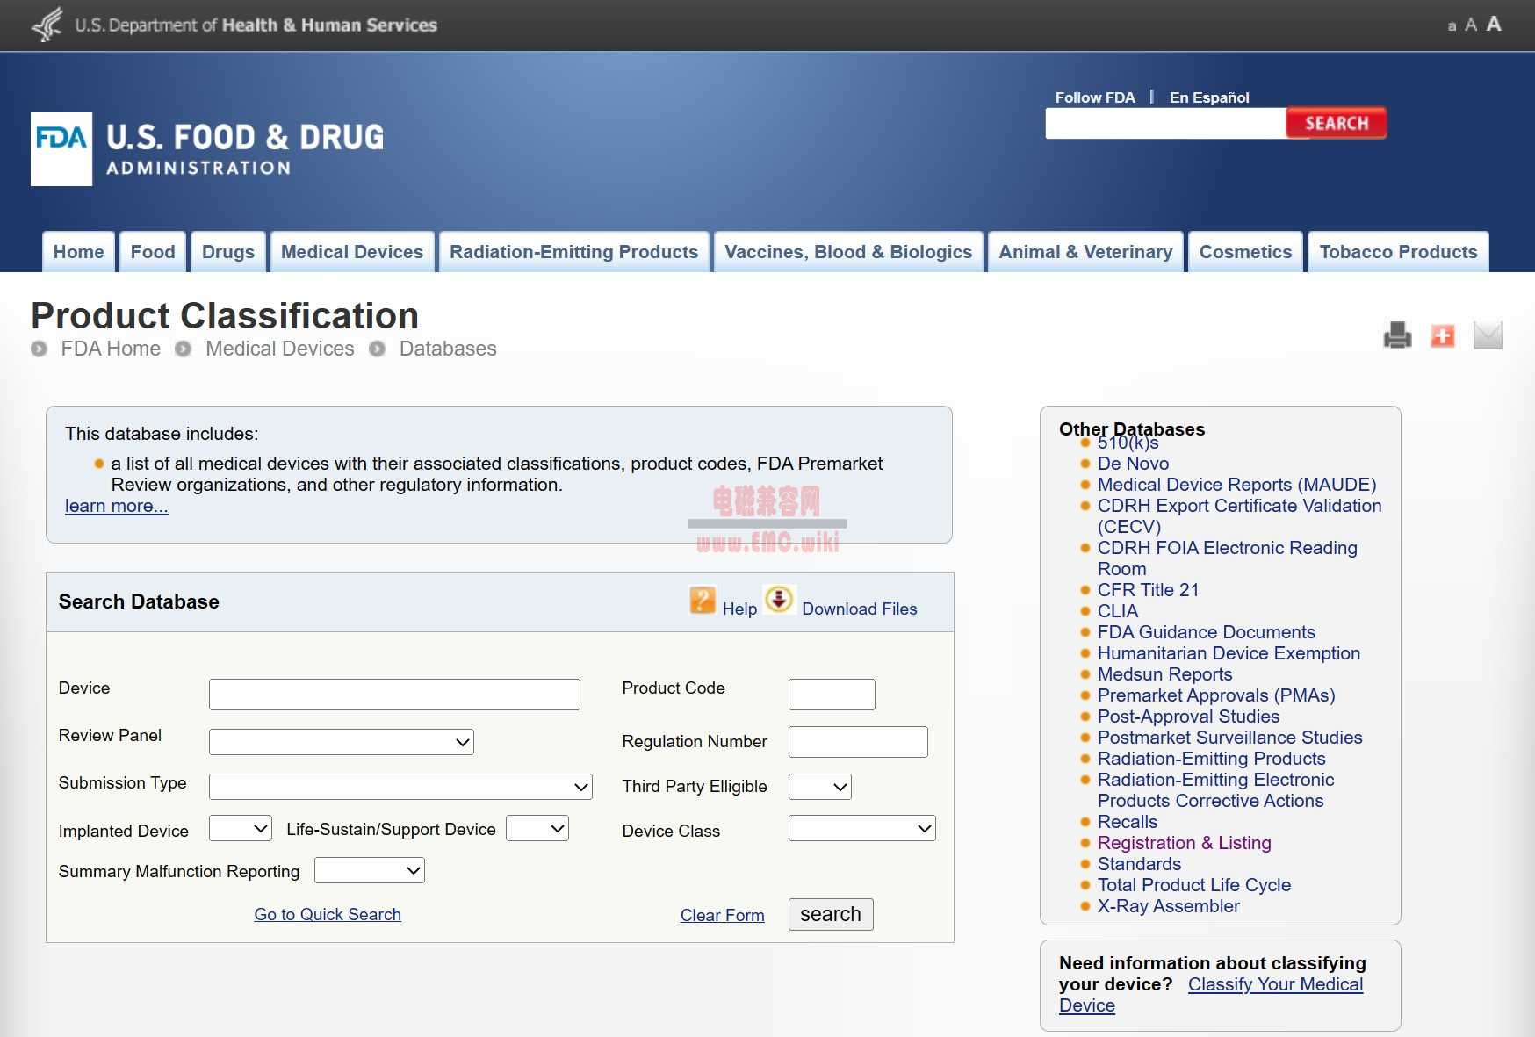Click the HHS eagle logo
Screen dimensions: 1535x1037
[x=47, y=25]
